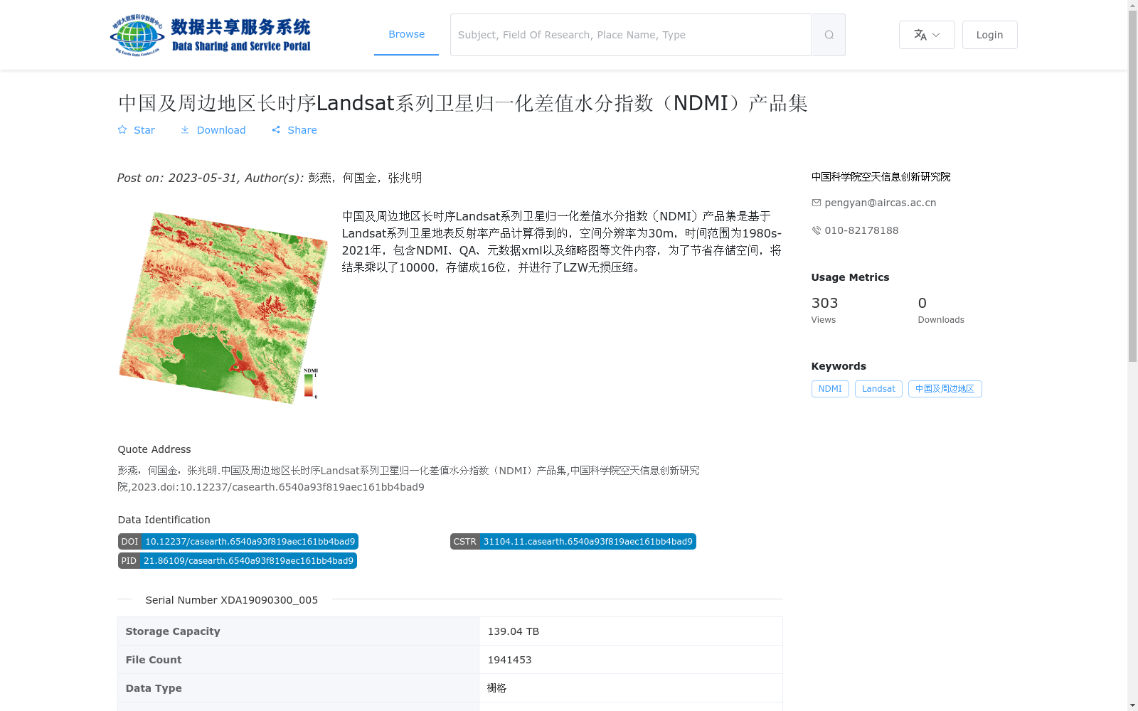
Task: Click the Login button
Action: pyautogui.click(x=989, y=35)
